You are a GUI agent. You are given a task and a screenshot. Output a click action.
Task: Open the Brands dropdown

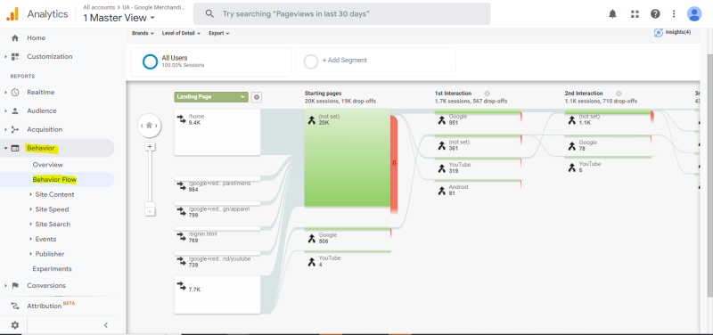click(x=143, y=33)
